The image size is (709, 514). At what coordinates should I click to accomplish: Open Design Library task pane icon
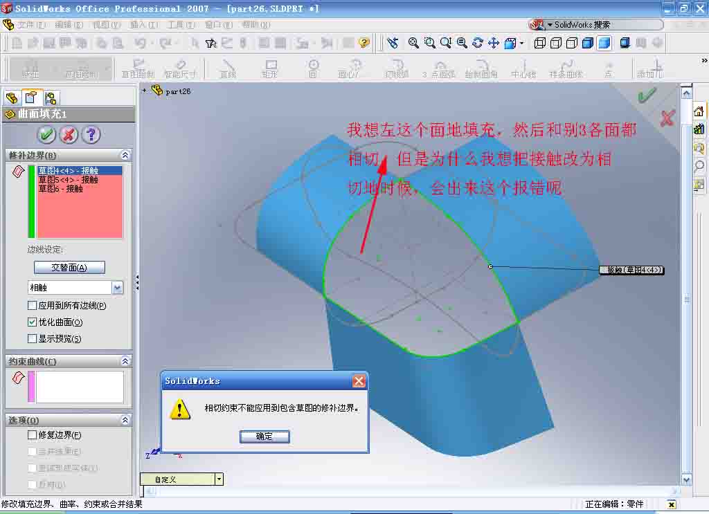[699, 129]
